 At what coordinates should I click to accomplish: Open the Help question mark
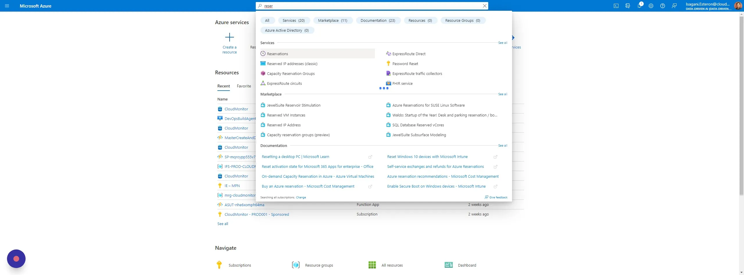click(663, 6)
